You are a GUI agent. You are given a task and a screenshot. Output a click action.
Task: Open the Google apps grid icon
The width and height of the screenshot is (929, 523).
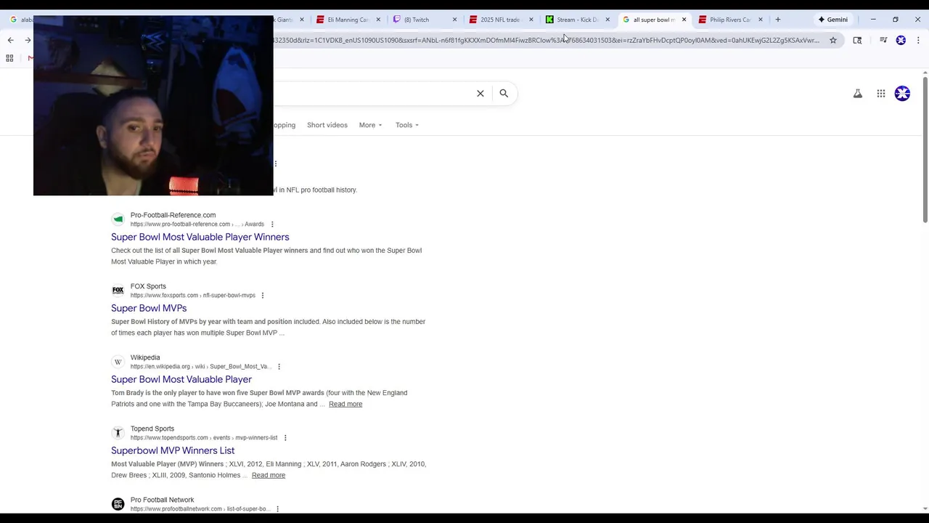(x=881, y=93)
